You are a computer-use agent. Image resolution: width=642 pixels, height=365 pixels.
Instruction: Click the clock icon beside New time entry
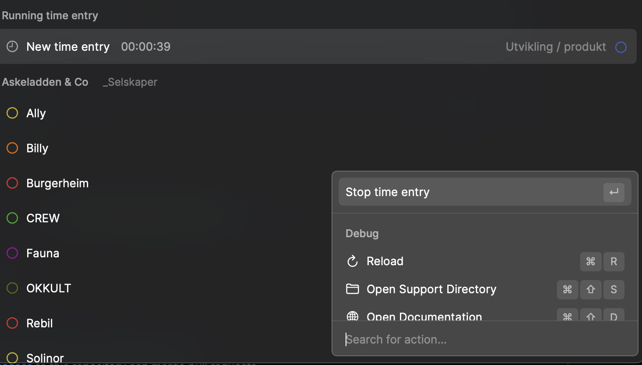pos(12,46)
